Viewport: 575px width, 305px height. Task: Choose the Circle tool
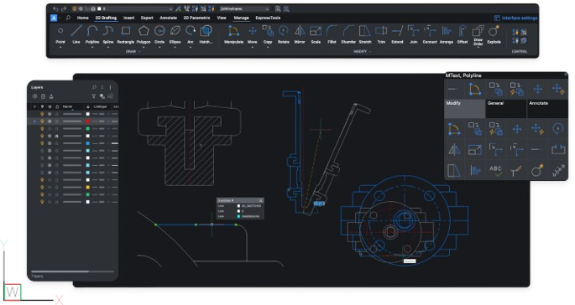coord(159,31)
